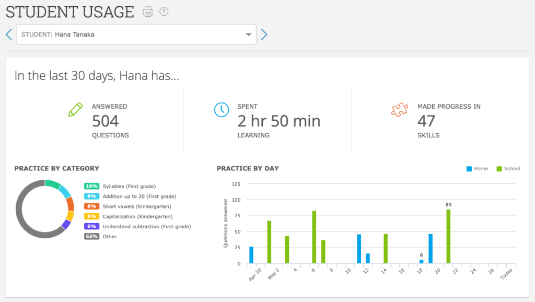The height and width of the screenshot is (302, 535).
Task: Click the small blue bar labeled 6
Action: tap(421, 261)
